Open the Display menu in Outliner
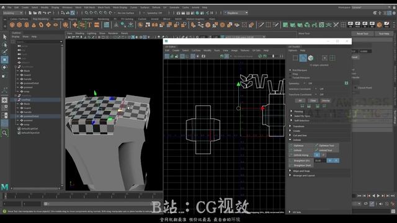The width and height of the screenshot is (397, 223). [x=16, y=37]
